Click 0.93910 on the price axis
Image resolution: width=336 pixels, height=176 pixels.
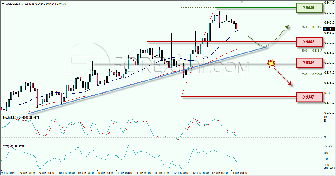tap(329, 52)
